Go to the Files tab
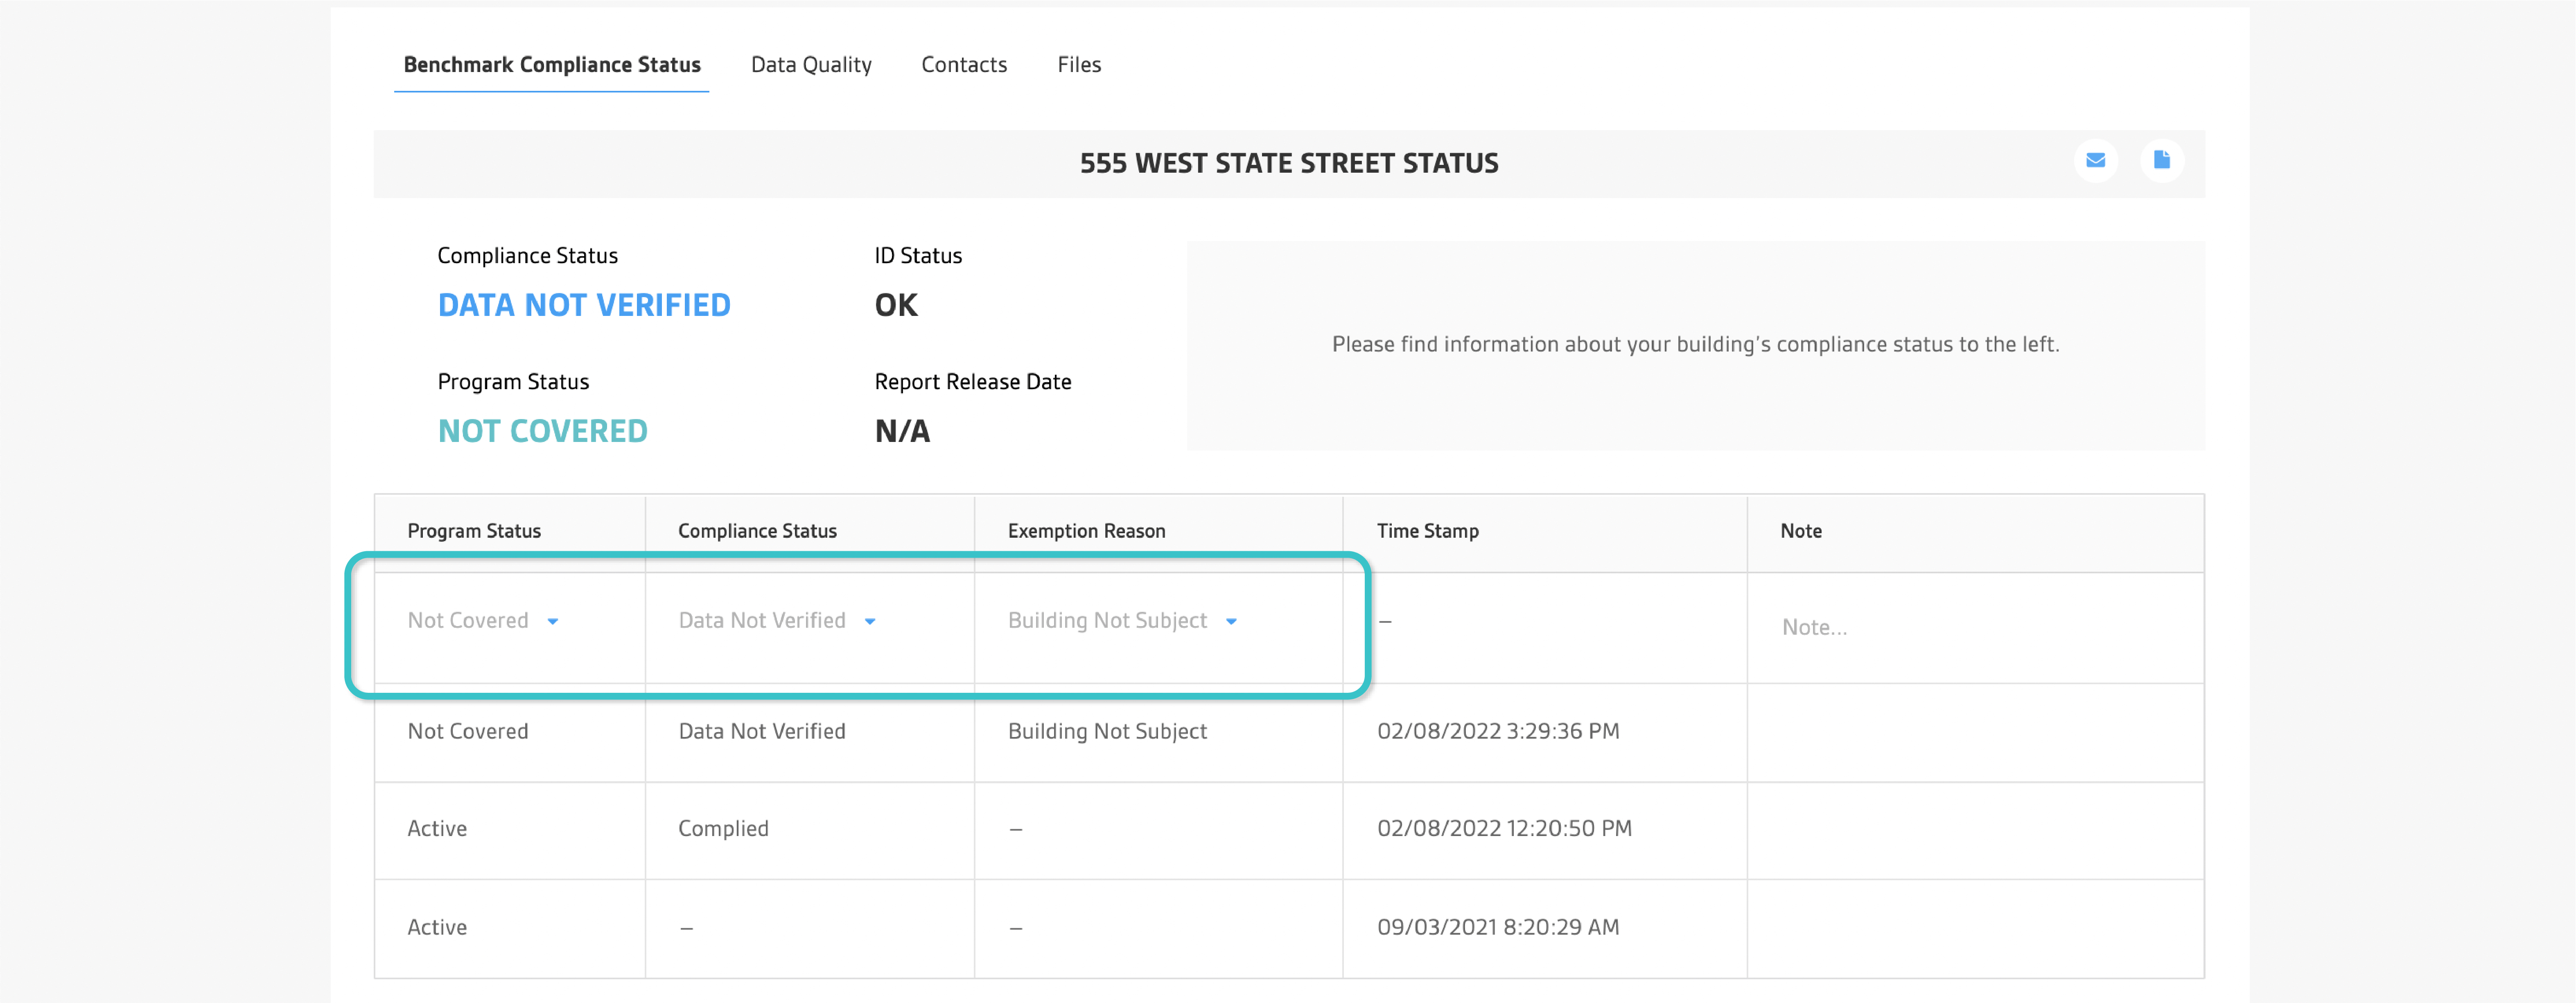 click(1079, 65)
